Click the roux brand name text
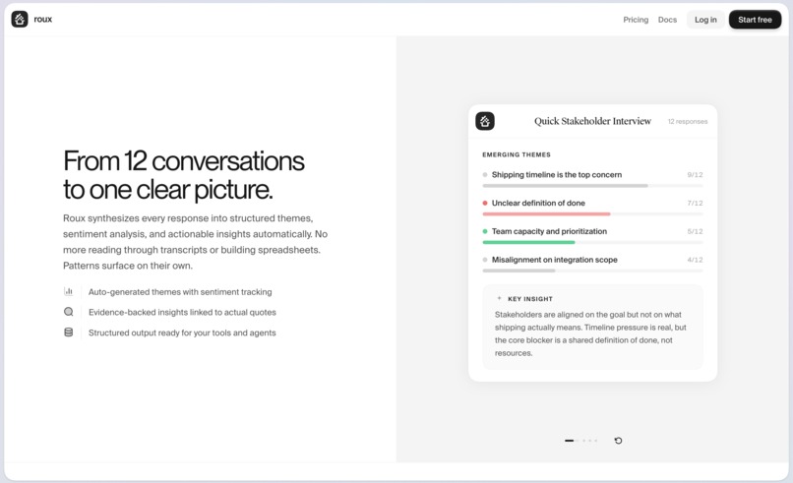The height and width of the screenshot is (483, 793). [43, 20]
